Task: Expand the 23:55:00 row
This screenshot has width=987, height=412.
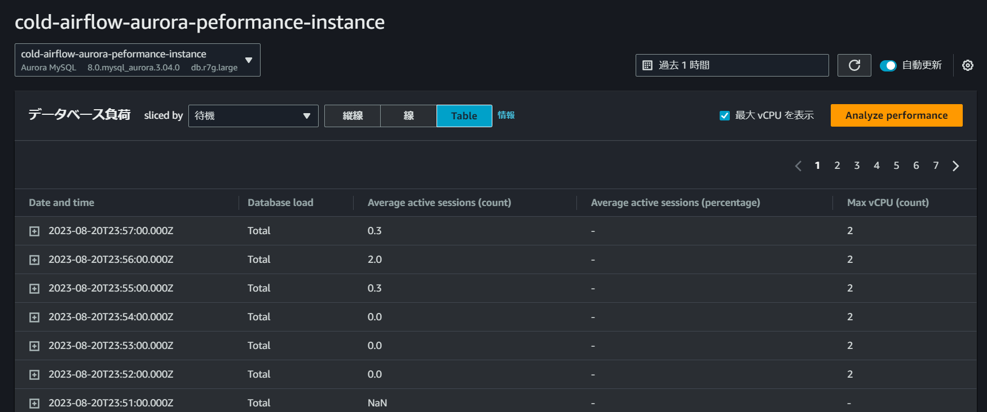Action: tap(34, 289)
